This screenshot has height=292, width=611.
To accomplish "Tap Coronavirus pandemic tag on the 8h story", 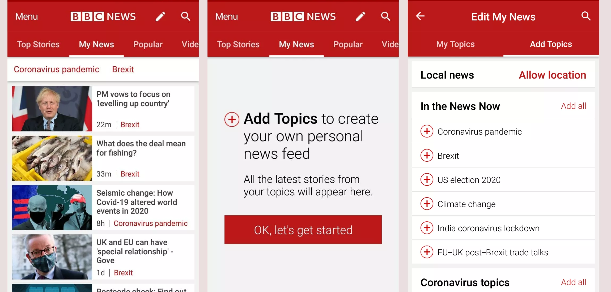I will [151, 223].
